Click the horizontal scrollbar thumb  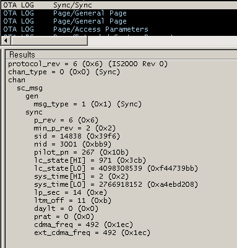49,41
